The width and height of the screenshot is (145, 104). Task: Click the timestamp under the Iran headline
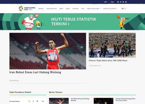pyautogui.click(x=14, y=80)
